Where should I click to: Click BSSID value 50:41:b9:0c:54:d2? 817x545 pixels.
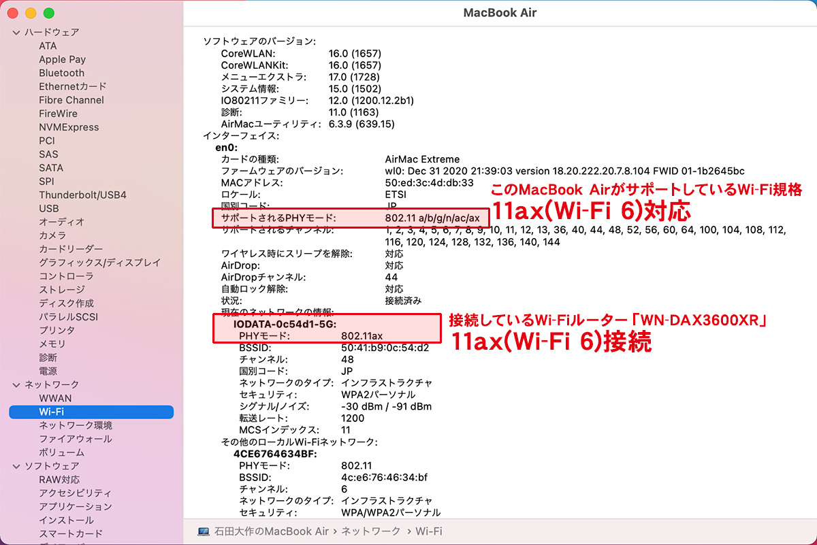tap(385, 348)
